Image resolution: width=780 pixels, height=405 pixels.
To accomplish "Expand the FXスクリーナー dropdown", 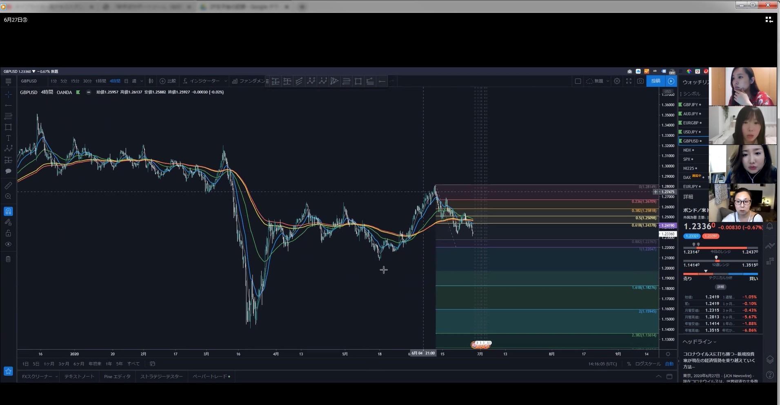I will click(x=56, y=376).
